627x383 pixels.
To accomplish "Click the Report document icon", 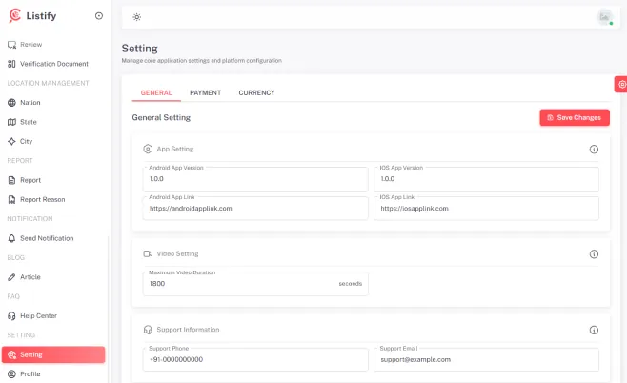I will pyautogui.click(x=11, y=180).
